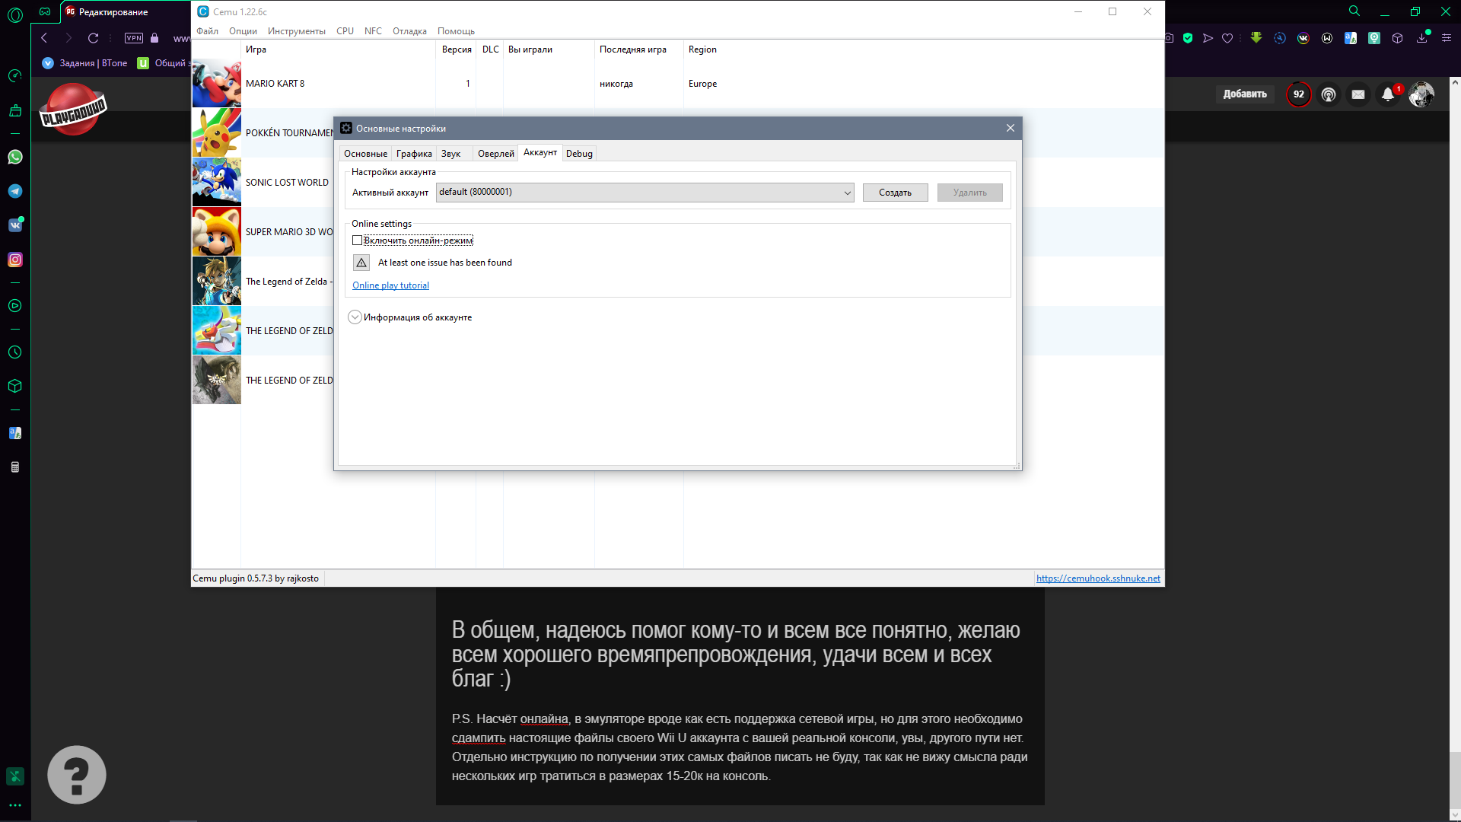Switch to the Оверлей tab
This screenshot has height=822, width=1461.
tap(495, 154)
